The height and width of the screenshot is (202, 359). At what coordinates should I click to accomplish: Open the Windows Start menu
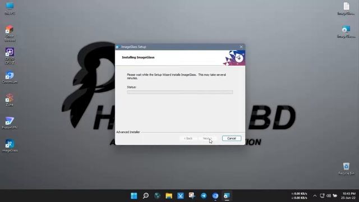(134, 196)
